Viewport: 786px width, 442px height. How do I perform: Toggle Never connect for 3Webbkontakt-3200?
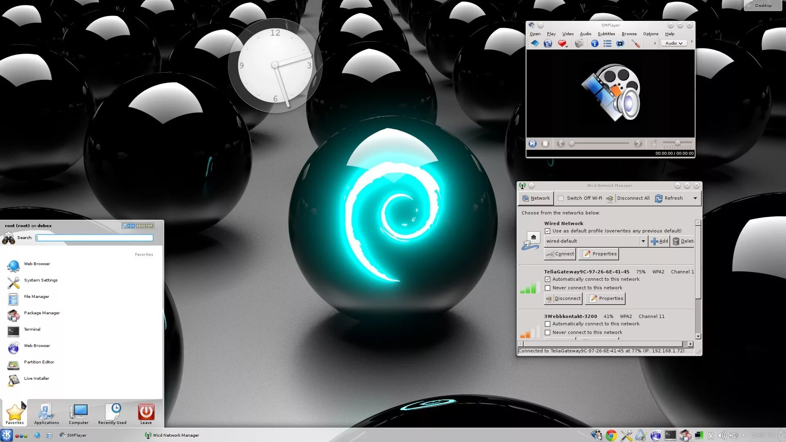pyautogui.click(x=547, y=332)
